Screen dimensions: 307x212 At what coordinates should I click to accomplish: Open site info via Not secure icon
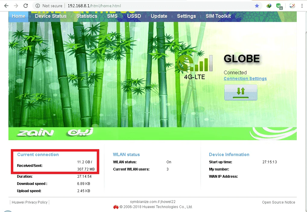point(38,6)
